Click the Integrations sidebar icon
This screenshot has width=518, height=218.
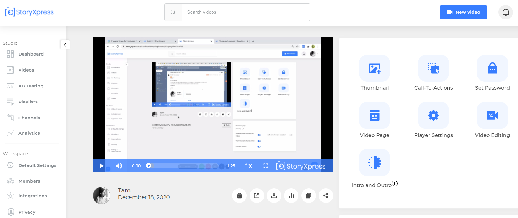10,196
